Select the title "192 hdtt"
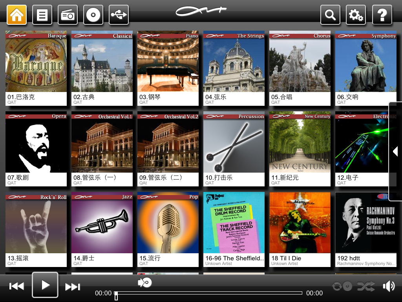This screenshot has height=302, width=402. (x=349, y=258)
